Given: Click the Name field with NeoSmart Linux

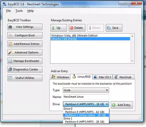Looking at the screenshot, I should [86, 97].
